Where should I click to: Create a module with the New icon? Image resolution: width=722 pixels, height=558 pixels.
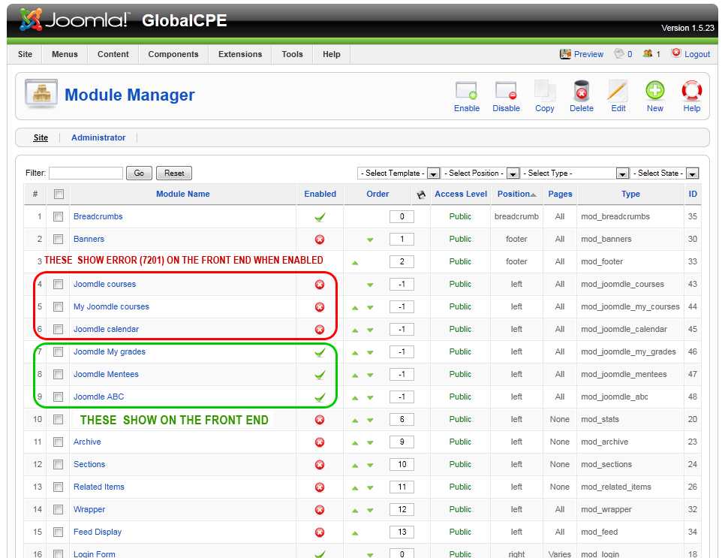tap(654, 95)
